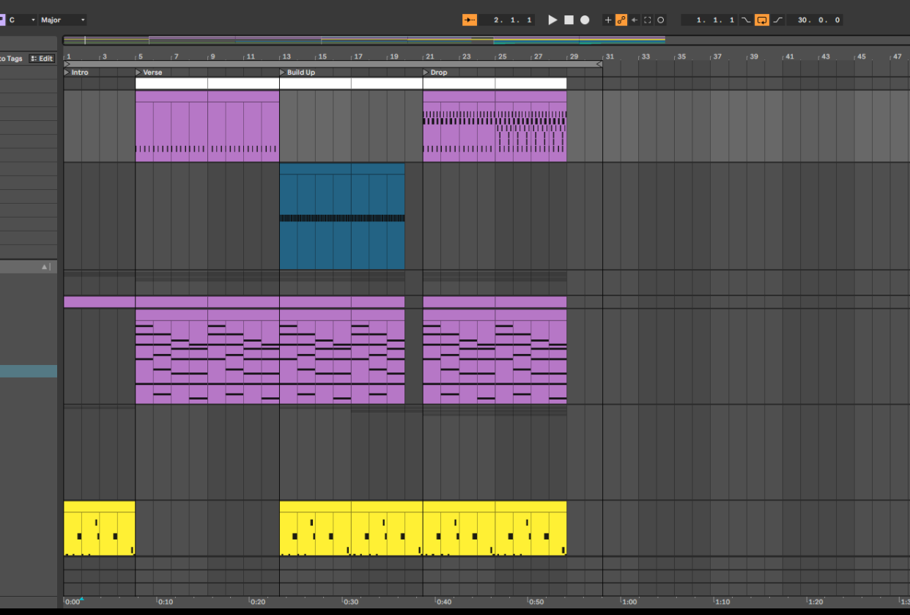The image size is (910, 615).
Task: Click the Session Record circle icon
Action: tap(660, 20)
